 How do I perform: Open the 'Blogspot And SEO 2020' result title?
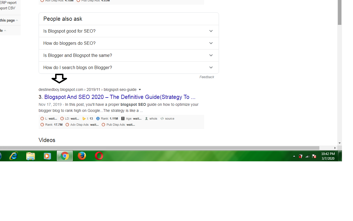coord(120,97)
